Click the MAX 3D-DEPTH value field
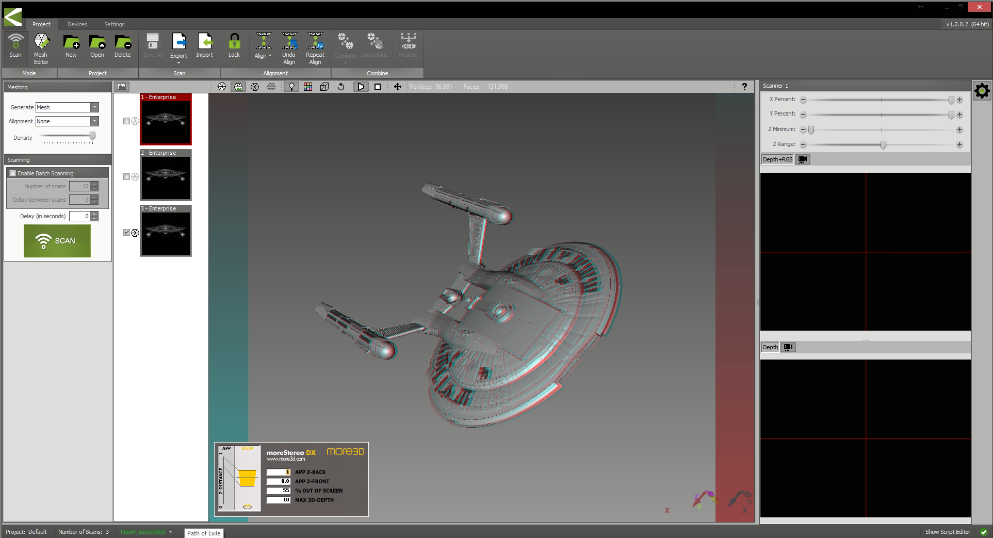The width and height of the screenshot is (993, 538). 279,500
